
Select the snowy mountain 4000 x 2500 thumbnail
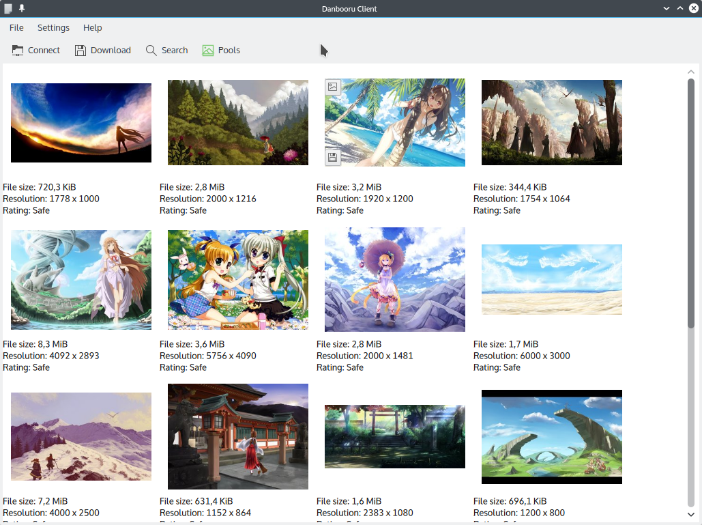(x=81, y=436)
